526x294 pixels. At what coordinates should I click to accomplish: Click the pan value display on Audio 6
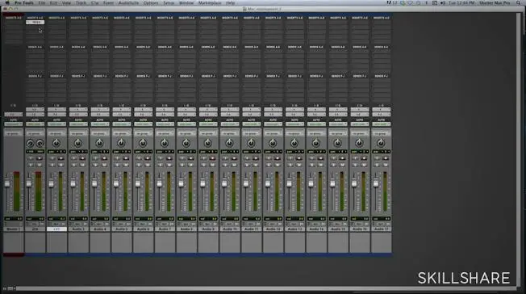click(143, 152)
